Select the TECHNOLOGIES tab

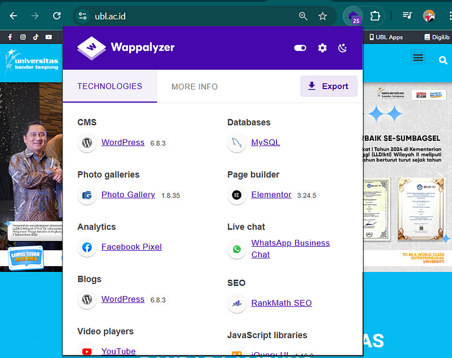[x=110, y=86]
